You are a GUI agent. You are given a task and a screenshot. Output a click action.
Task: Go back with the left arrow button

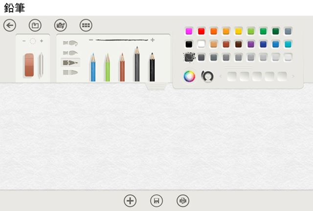pyautogui.click(x=10, y=25)
